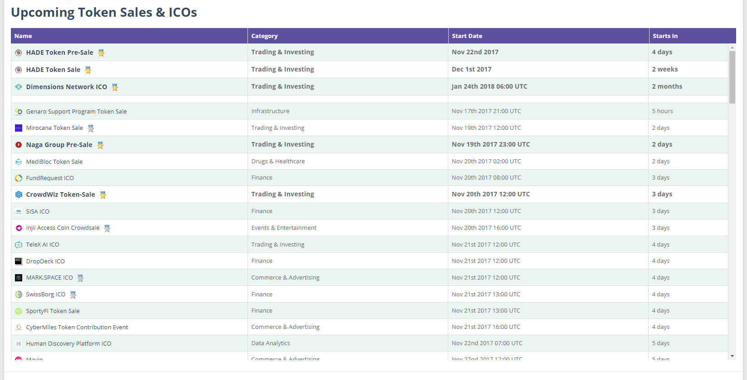
Task: Sort table by Starts In column header
Action: 693,36
